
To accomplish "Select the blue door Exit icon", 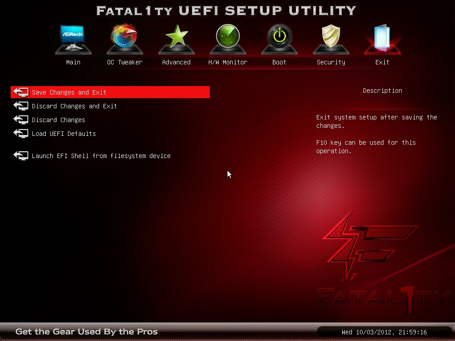I will point(383,40).
